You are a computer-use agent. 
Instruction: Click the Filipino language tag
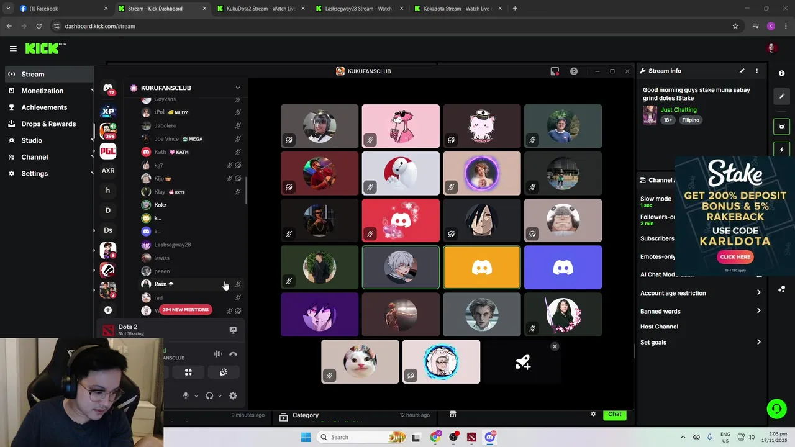tap(691, 120)
